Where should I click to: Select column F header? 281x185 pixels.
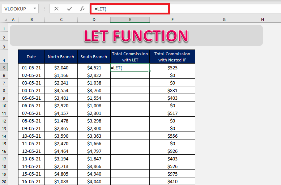(x=172, y=20)
